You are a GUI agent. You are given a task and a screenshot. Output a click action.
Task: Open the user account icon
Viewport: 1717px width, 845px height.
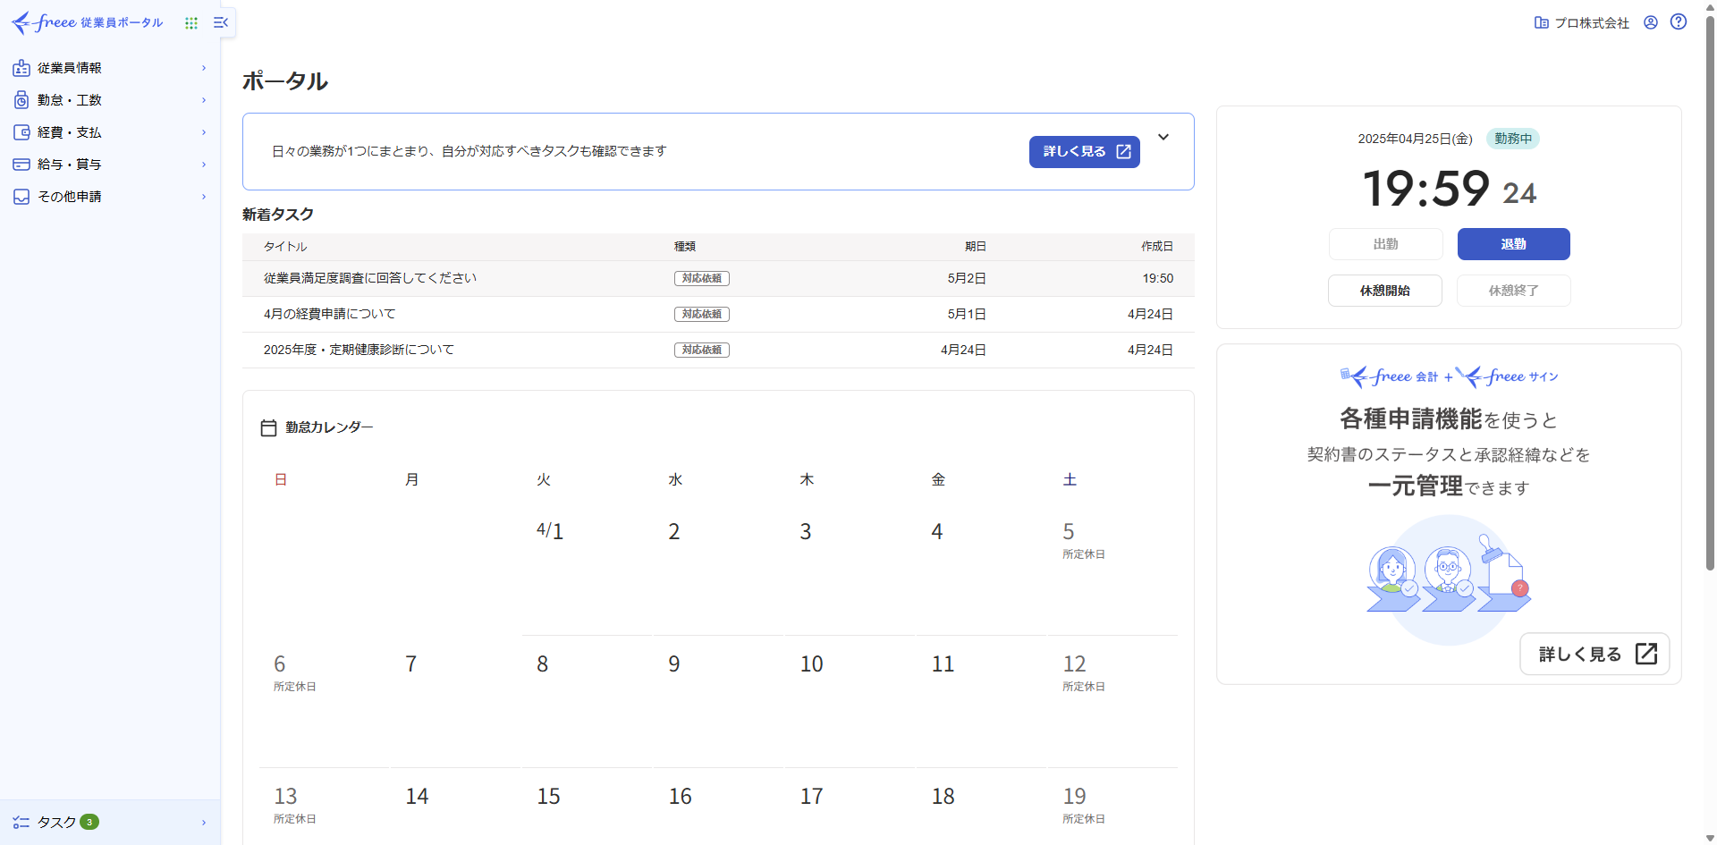pyautogui.click(x=1651, y=22)
